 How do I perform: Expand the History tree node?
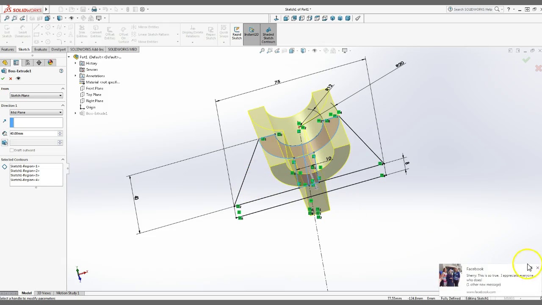coord(75,63)
